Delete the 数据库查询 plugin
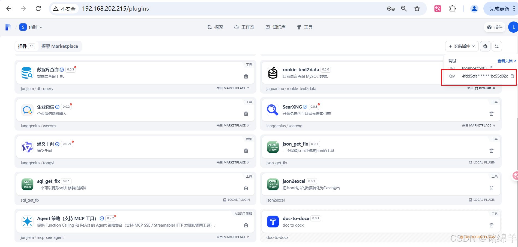 click(246, 76)
